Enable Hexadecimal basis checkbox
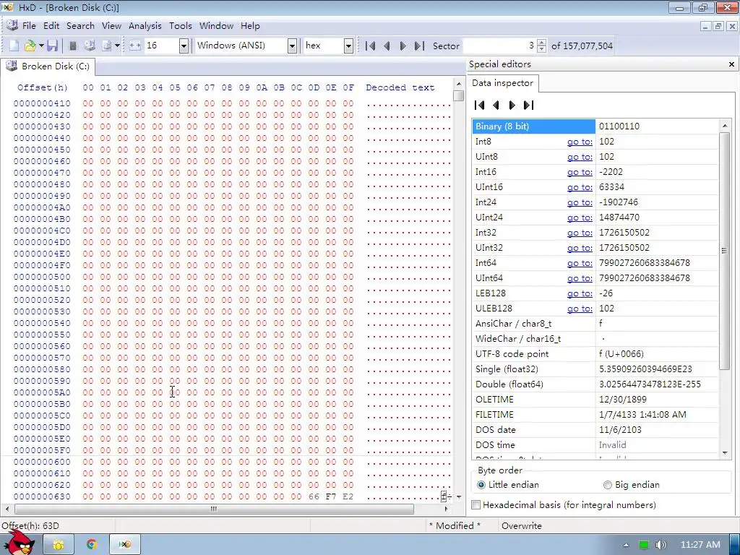The image size is (740, 555). pyautogui.click(x=476, y=505)
